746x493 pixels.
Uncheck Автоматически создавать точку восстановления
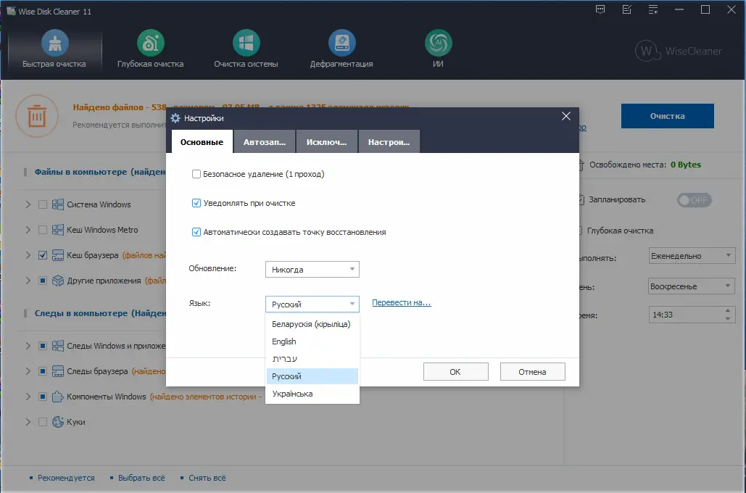point(196,232)
